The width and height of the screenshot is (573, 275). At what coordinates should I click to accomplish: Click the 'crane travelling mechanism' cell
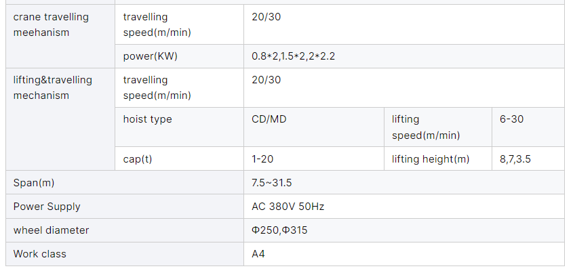tap(51, 24)
